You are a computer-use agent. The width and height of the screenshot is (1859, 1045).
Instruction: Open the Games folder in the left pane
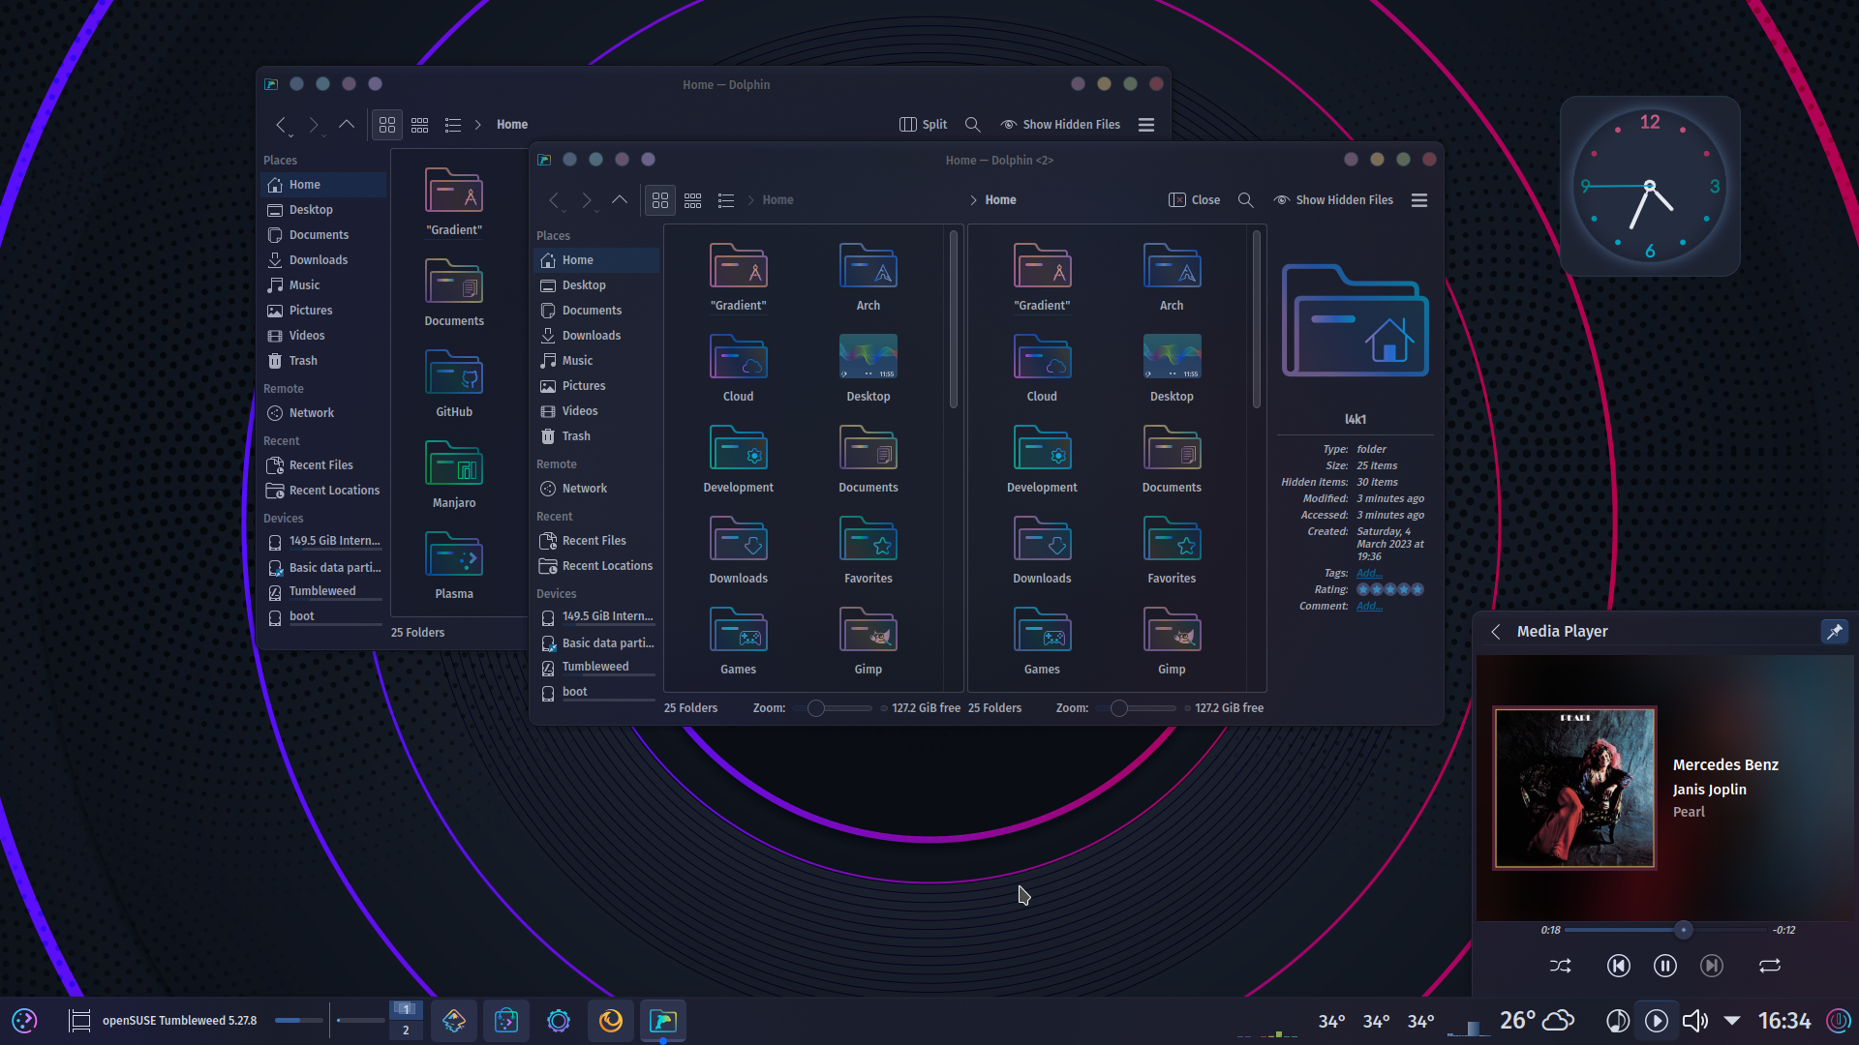point(739,642)
